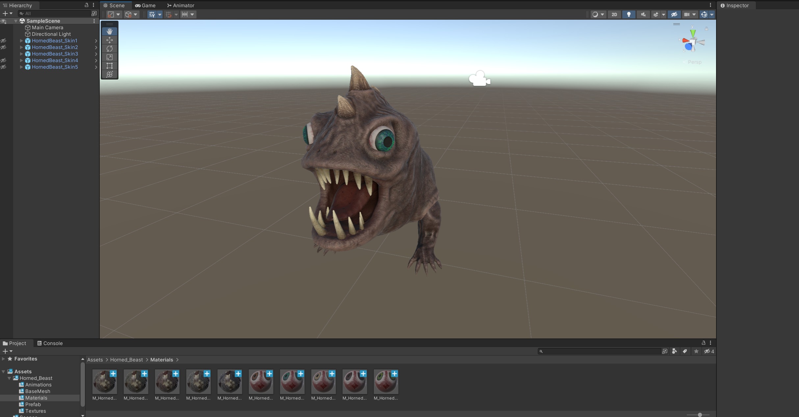Click the scene effects icon
799x417 pixels.
click(x=656, y=14)
